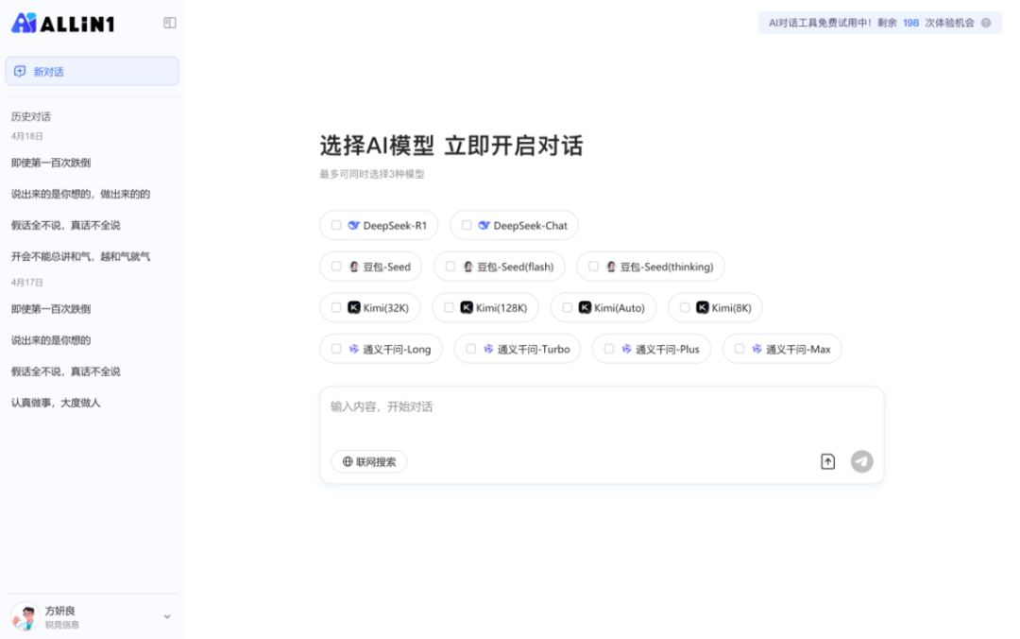Check the Kimi(128K) model checkbox

click(x=449, y=307)
